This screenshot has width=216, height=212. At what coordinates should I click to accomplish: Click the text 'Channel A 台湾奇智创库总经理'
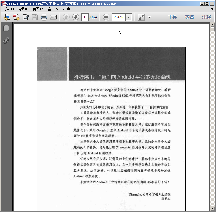tap(150, 195)
